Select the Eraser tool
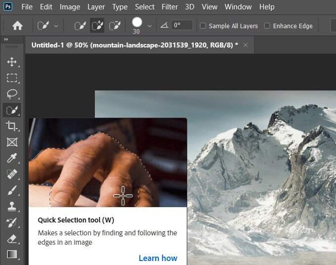The image size is (336, 265). click(x=12, y=239)
